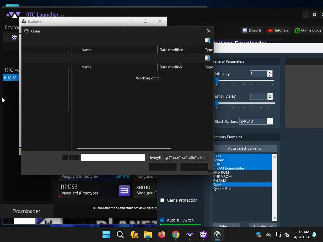Sort by the upper Date modified column
Image resolution: width=323 pixels, height=242 pixels.
(x=171, y=50)
